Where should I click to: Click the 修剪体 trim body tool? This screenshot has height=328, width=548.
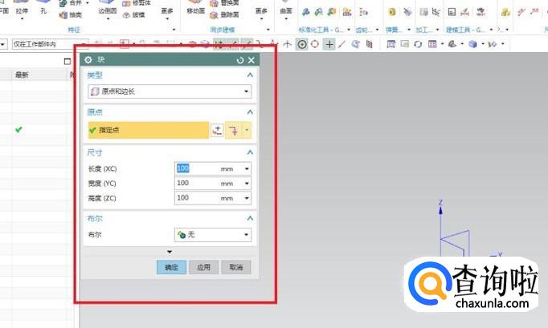137,3
